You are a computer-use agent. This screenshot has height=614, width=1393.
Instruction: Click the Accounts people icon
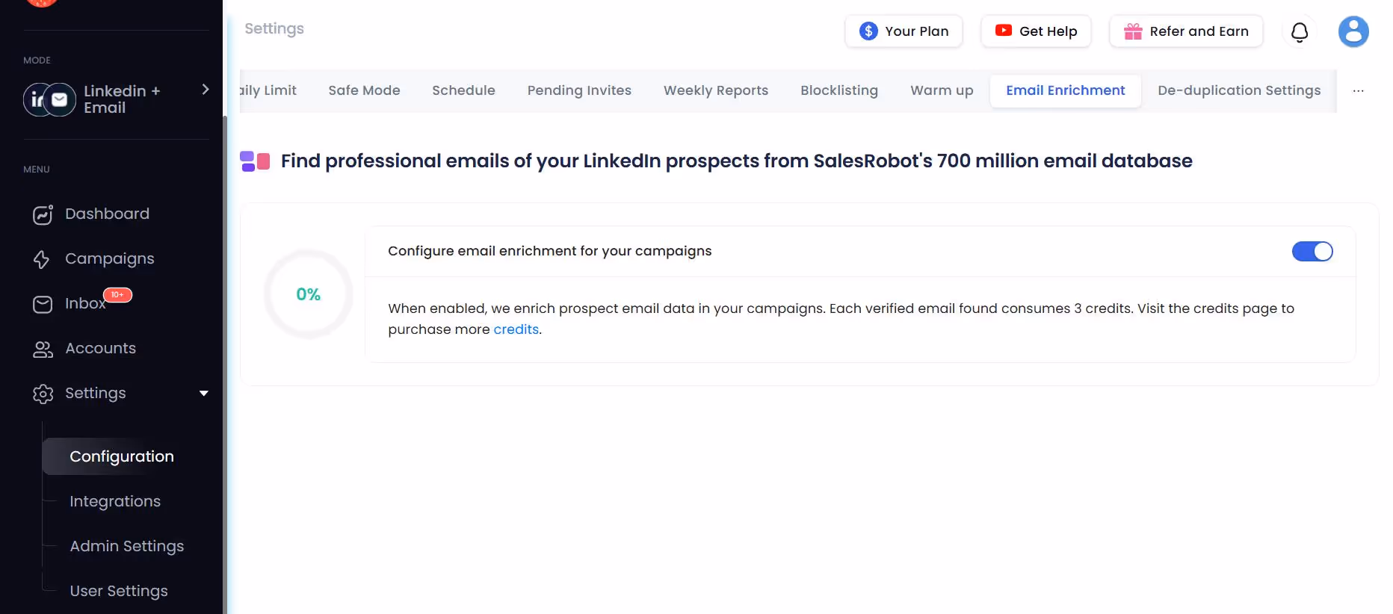click(x=43, y=349)
